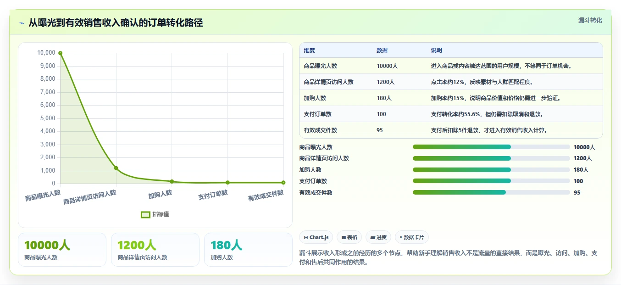Click the 商品详情页访问人数 progress bar
The height and width of the screenshot is (285, 621).
click(491, 158)
